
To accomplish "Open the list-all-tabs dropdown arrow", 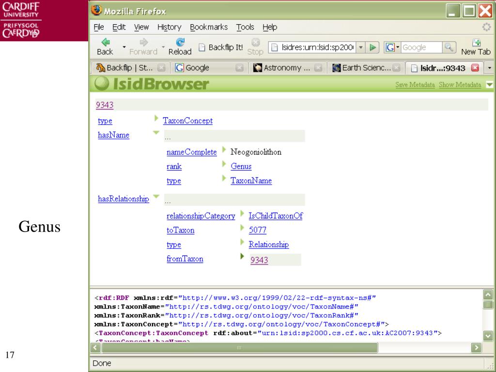I will pyautogui.click(x=489, y=68).
